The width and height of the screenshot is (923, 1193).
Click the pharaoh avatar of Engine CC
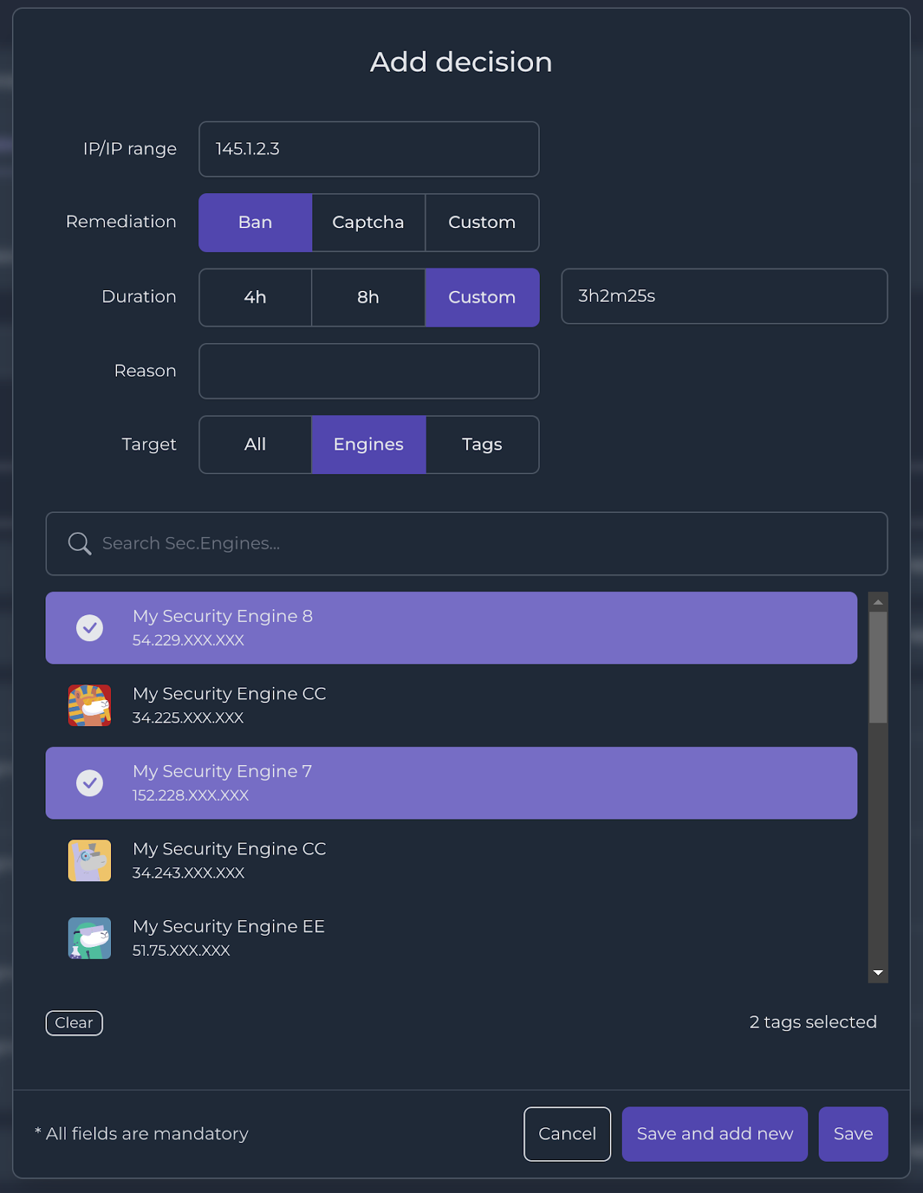pyautogui.click(x=89, y=705)
